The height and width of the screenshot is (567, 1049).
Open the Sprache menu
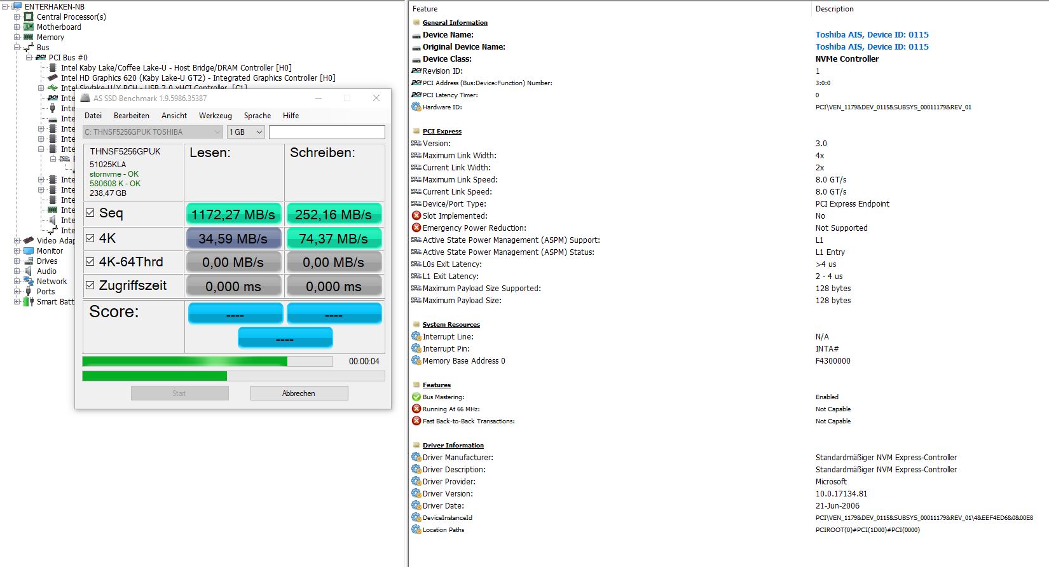(x=257, y=115)
